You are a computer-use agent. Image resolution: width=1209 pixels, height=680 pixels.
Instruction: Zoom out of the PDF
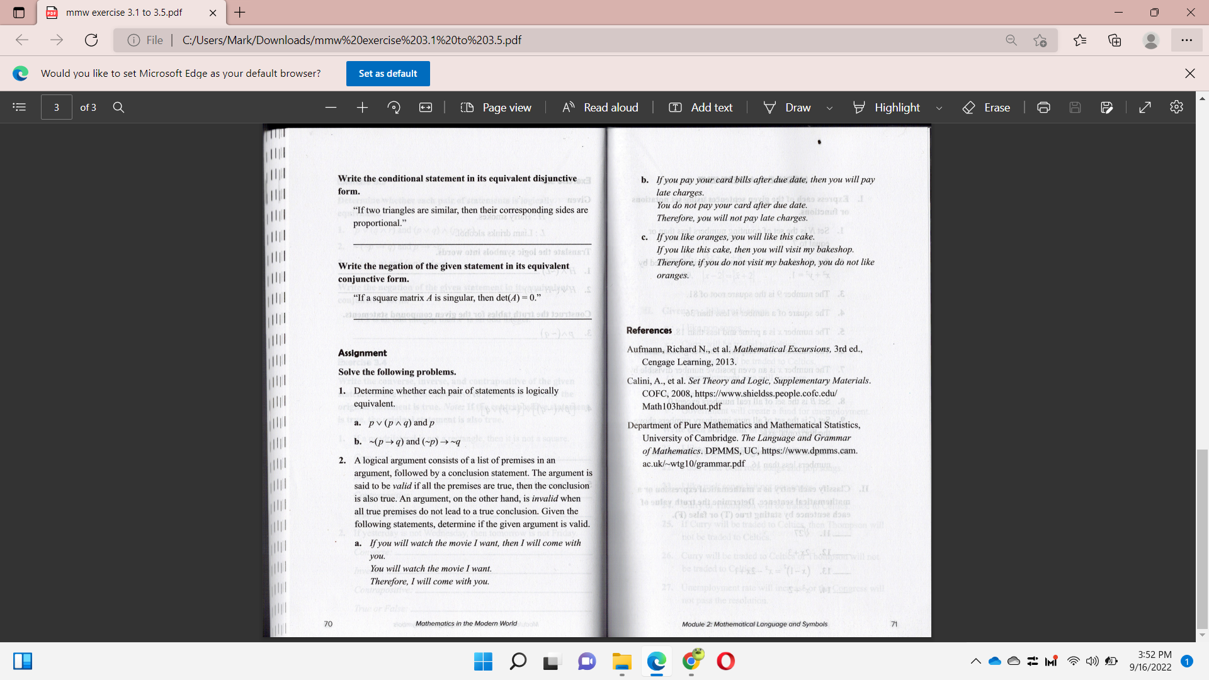[x=331, y=107]
